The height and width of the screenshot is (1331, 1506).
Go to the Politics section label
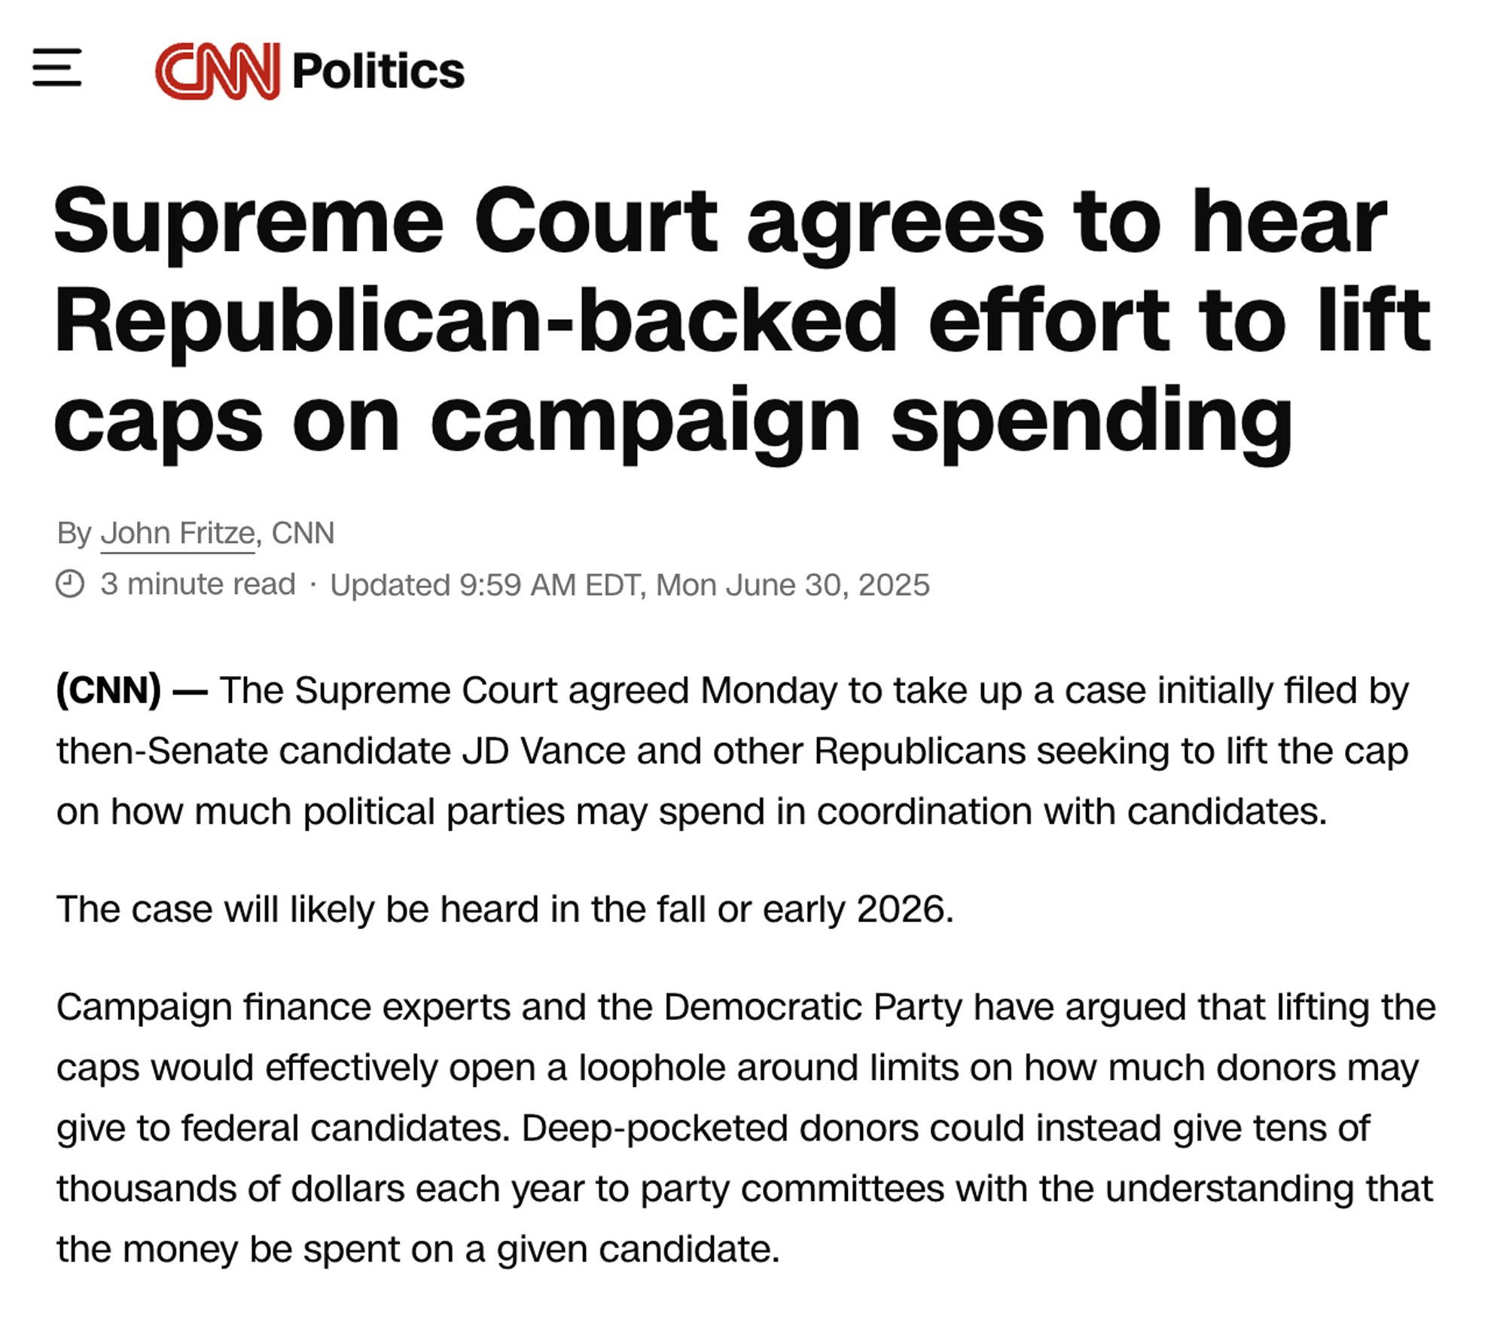coord(378,72)
